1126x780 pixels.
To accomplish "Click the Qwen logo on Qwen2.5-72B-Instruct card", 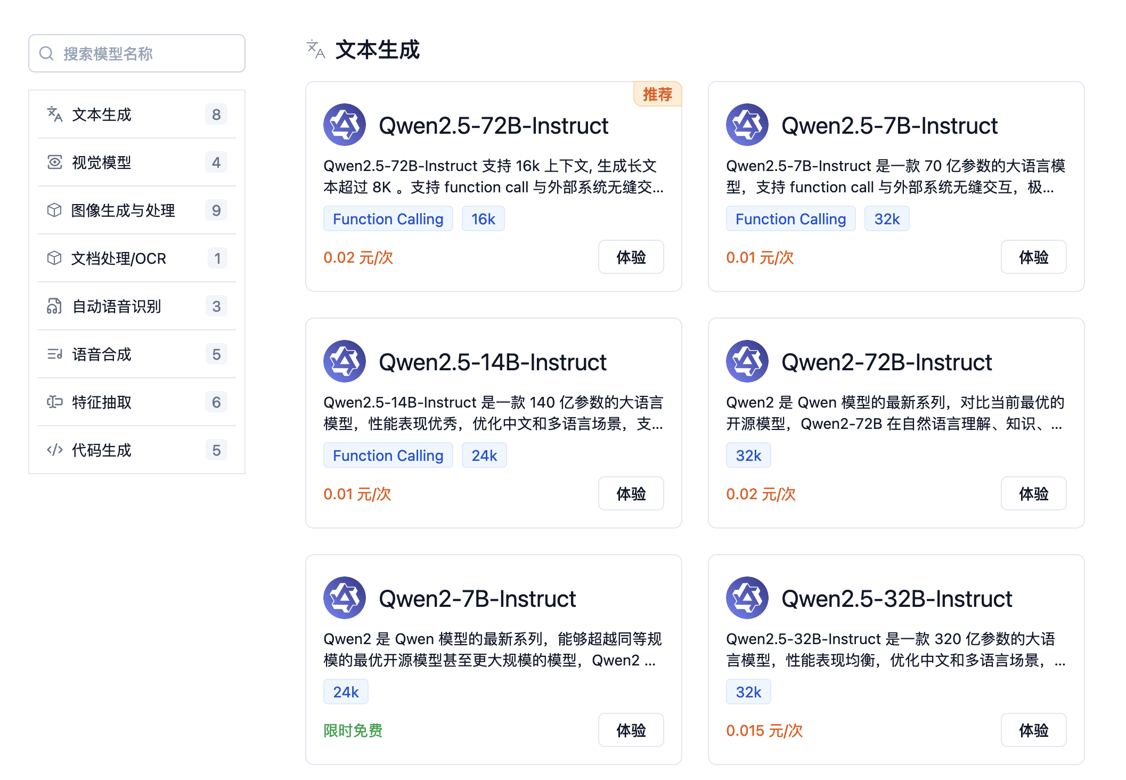I will (x=344, y=125).
